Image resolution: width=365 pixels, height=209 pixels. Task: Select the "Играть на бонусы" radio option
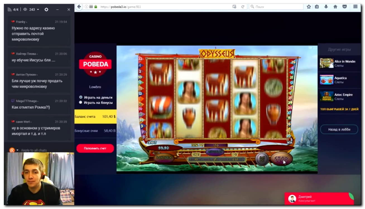pos(81,103)
